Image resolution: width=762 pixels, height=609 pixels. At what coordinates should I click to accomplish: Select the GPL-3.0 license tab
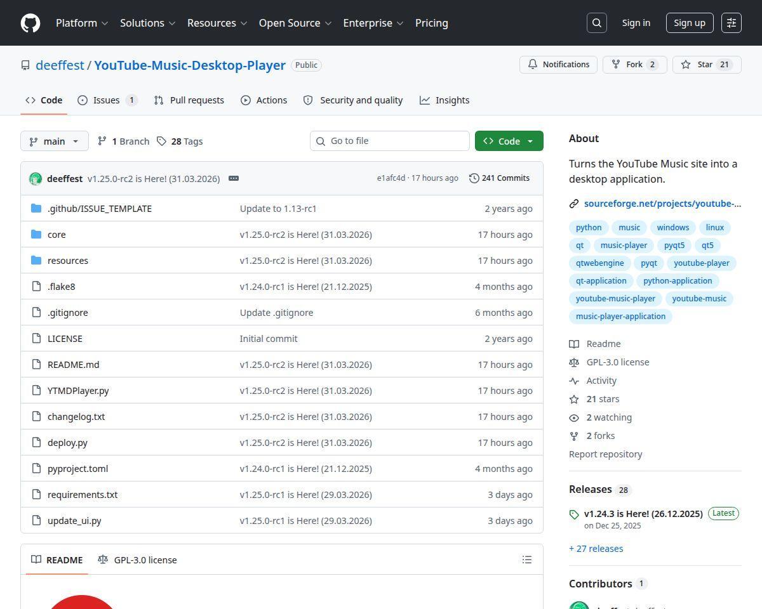pos(137,560)
